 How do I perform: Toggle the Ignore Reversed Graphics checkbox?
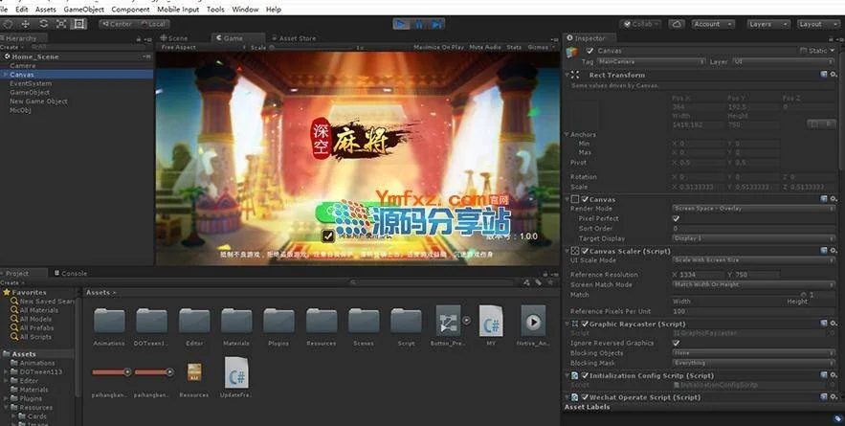[677, 343]
